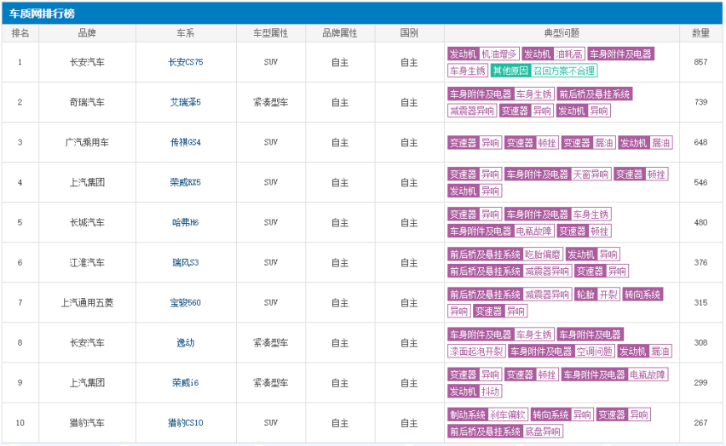Select the 电瓶故障 tag in 哈弗H6 row
The height and width of the screenshot is (446, 726).
[x=533, y=231]
